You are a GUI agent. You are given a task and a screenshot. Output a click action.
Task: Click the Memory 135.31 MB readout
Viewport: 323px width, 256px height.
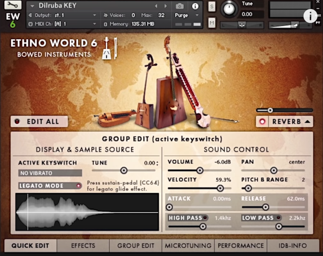[143, 24]
